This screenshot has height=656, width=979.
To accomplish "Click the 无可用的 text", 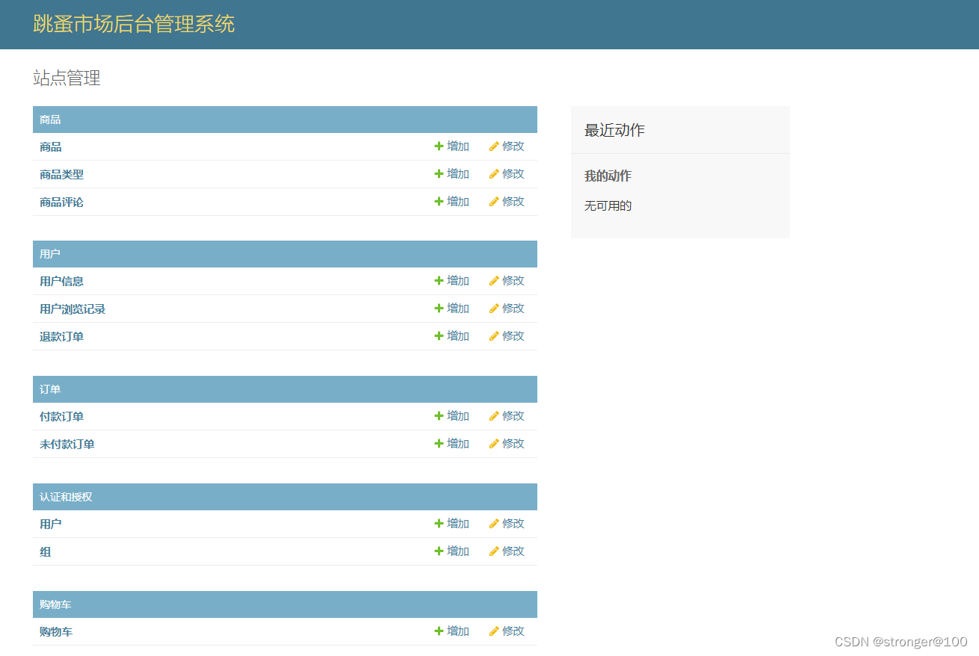I will [608, 205].
